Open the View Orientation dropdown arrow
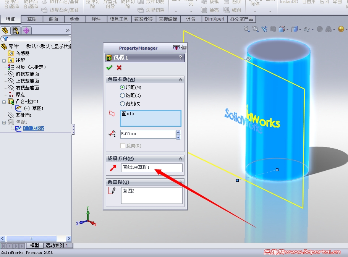Viewport: 348px width, 257px height. coord(287,29)
